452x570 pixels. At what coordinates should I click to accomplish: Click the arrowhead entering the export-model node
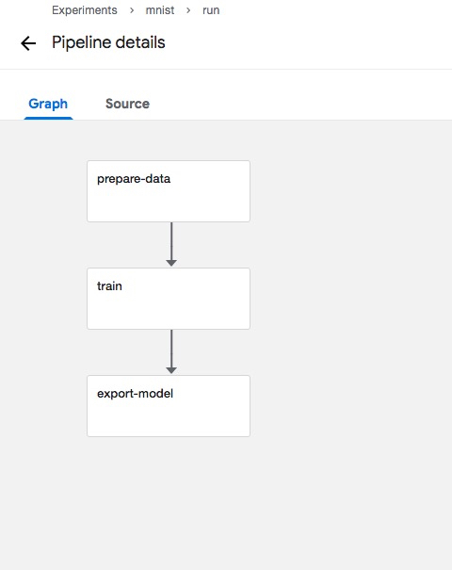pyautogui.click(x=171, y=370)
